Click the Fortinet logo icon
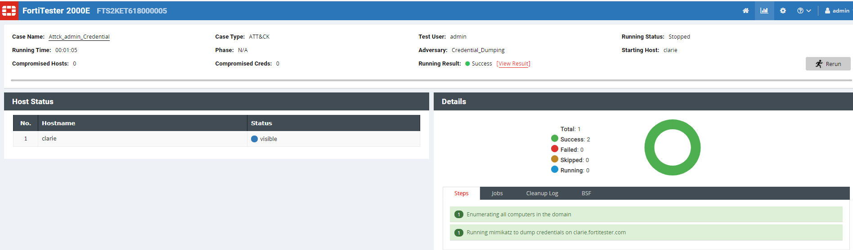 (9, 11)
